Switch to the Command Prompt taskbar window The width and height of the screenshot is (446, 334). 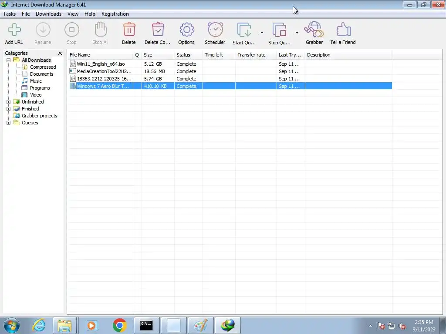(x=146, y=325)
